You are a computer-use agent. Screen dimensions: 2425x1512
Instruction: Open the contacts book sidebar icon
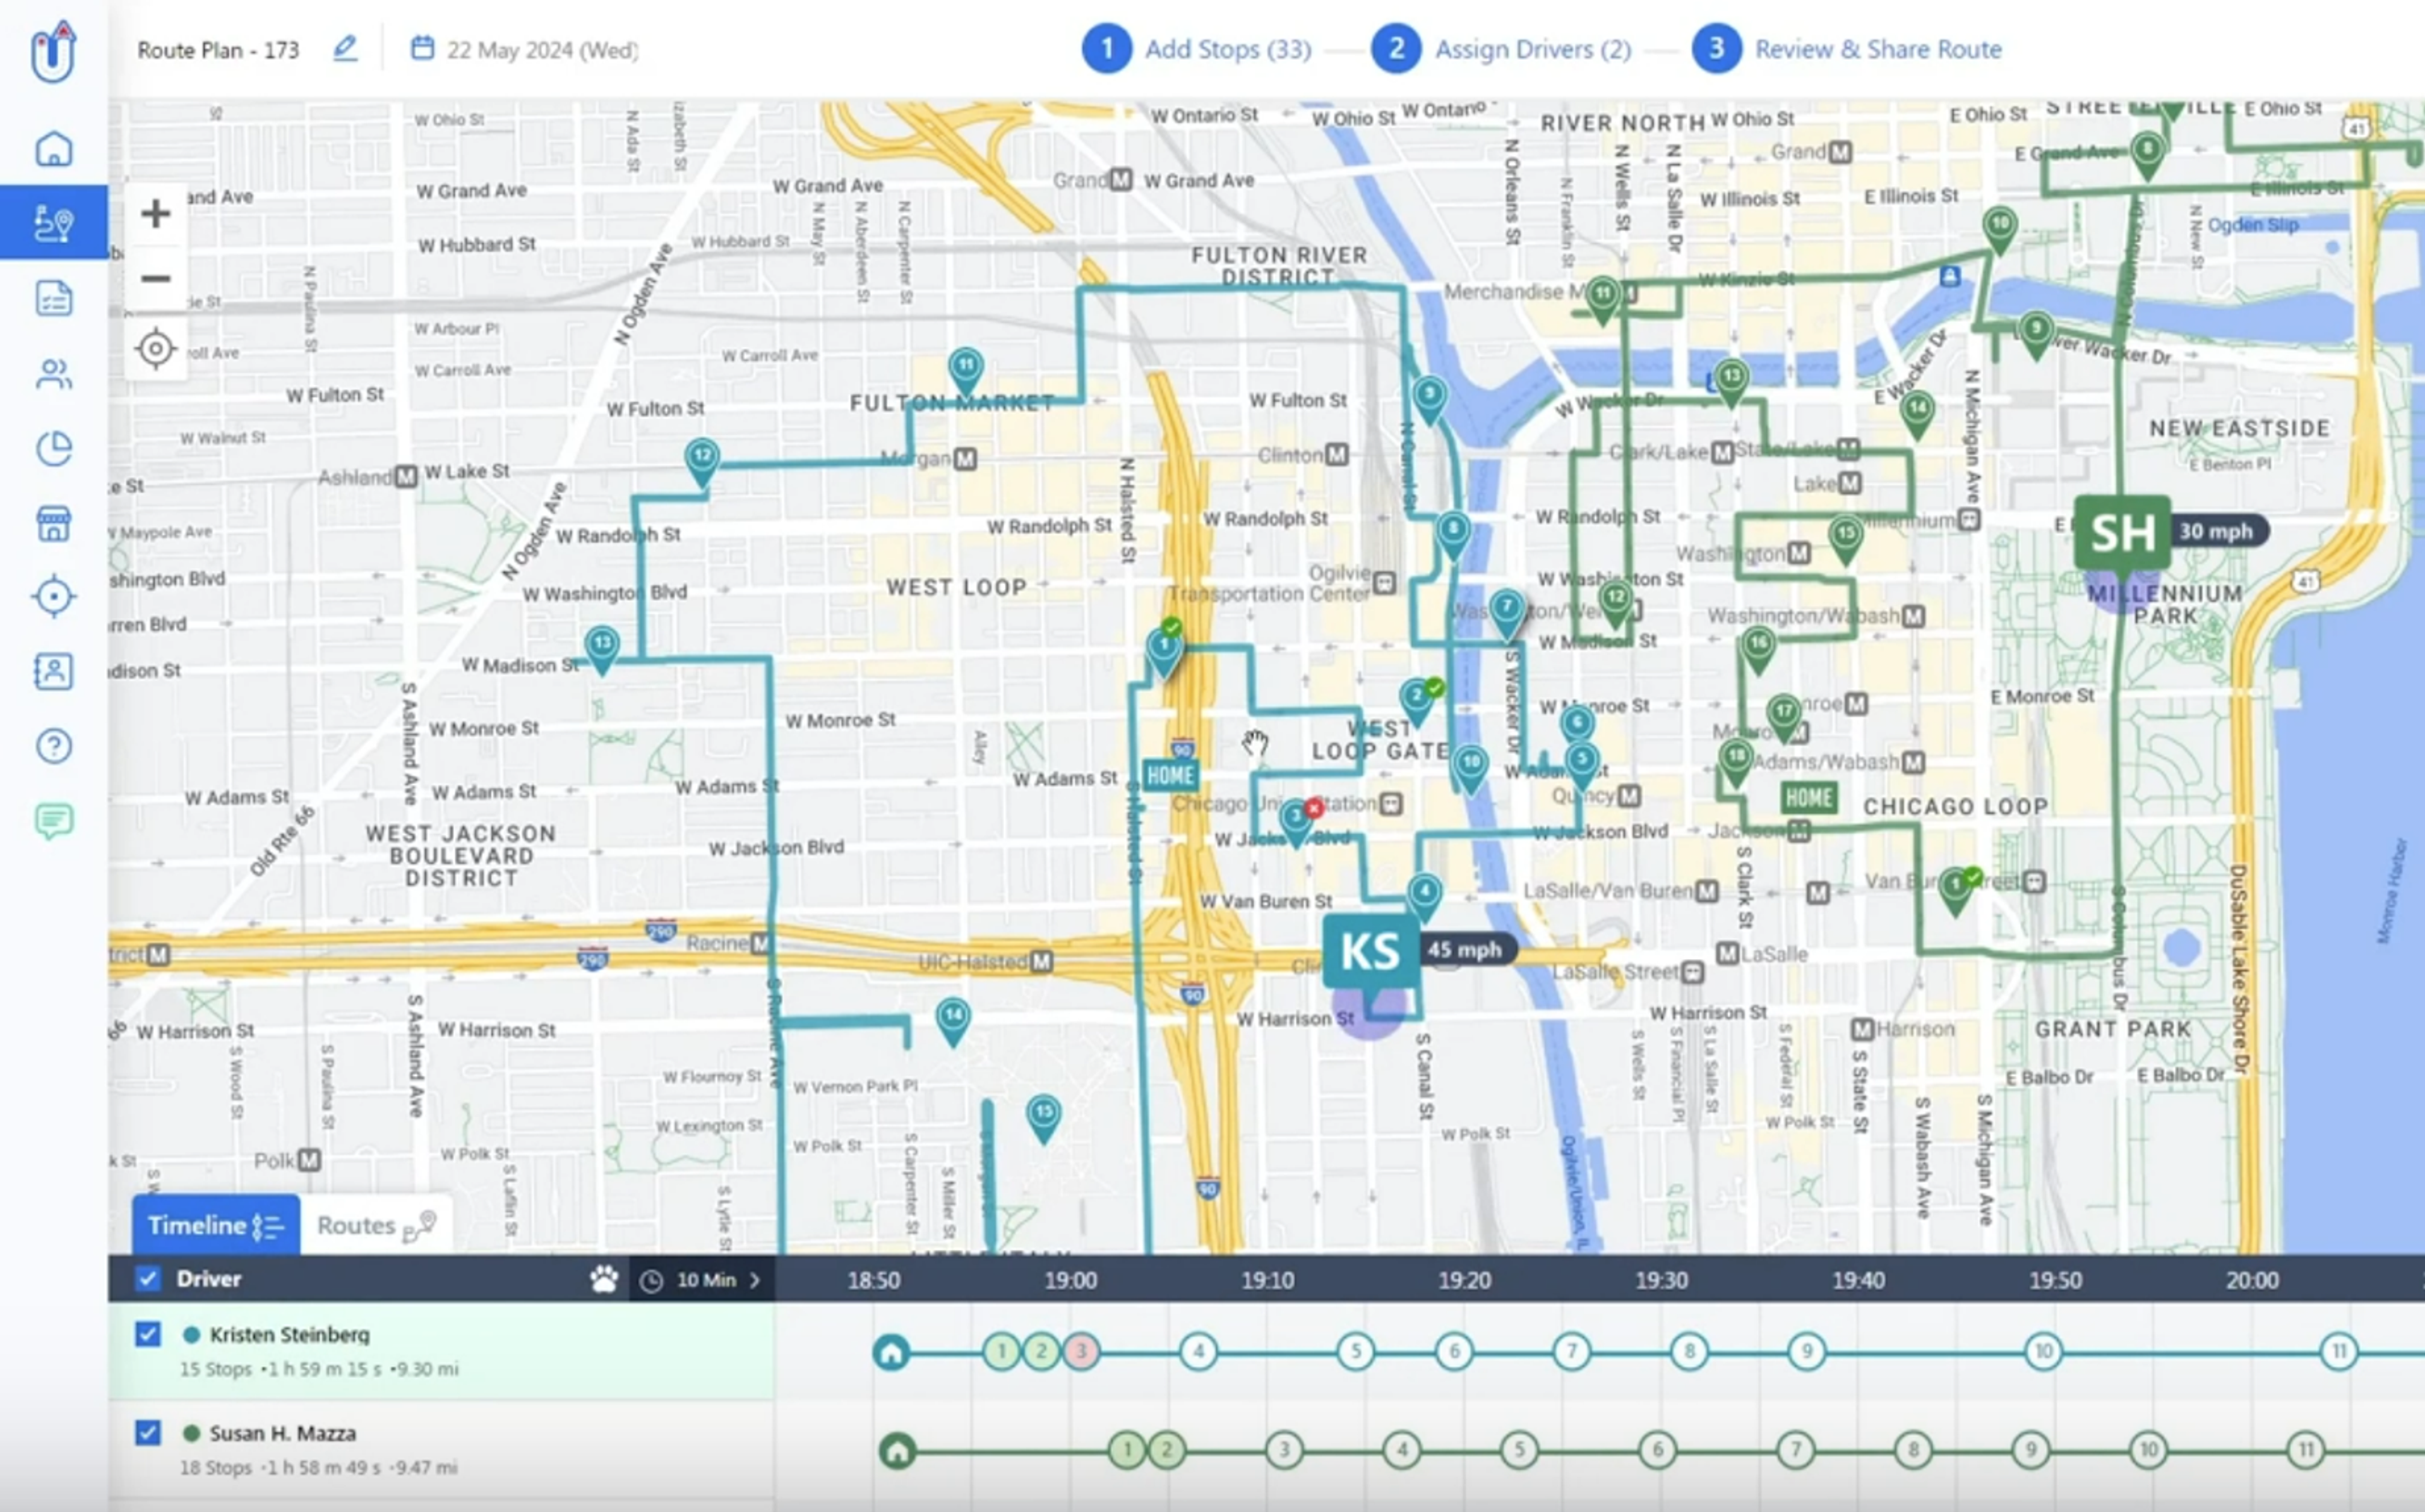tap(54, 671)
